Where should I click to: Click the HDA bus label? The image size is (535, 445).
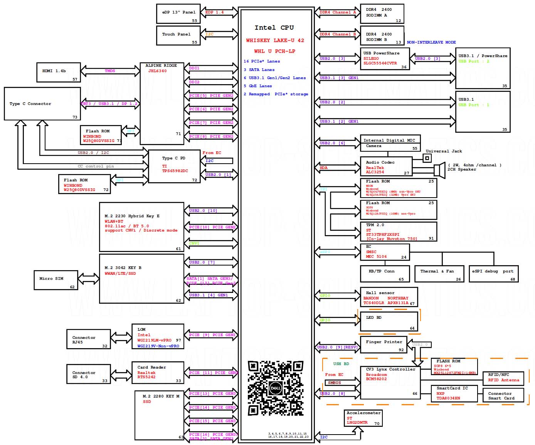click(x=324, y=168)
